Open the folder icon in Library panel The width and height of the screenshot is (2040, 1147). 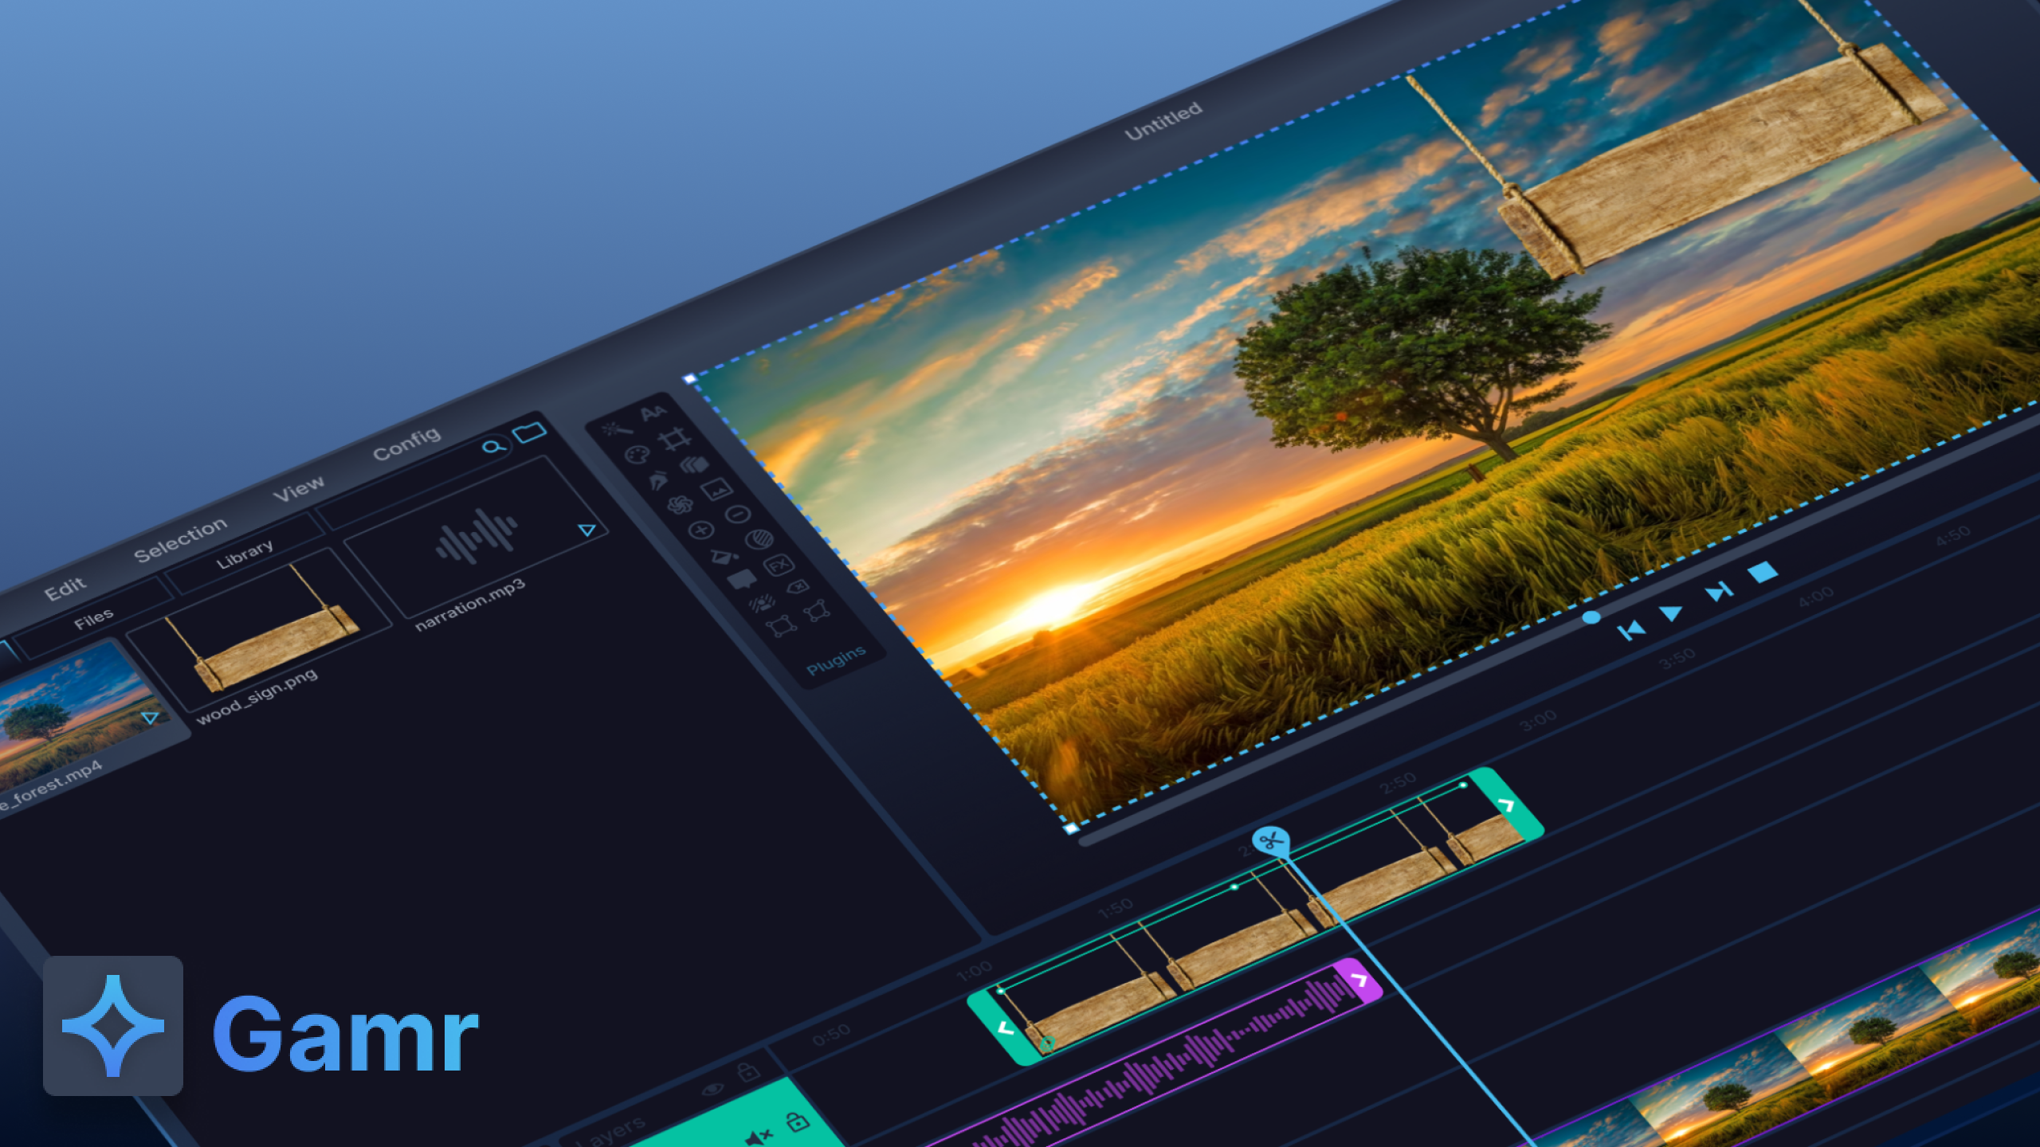click(530, 433)
